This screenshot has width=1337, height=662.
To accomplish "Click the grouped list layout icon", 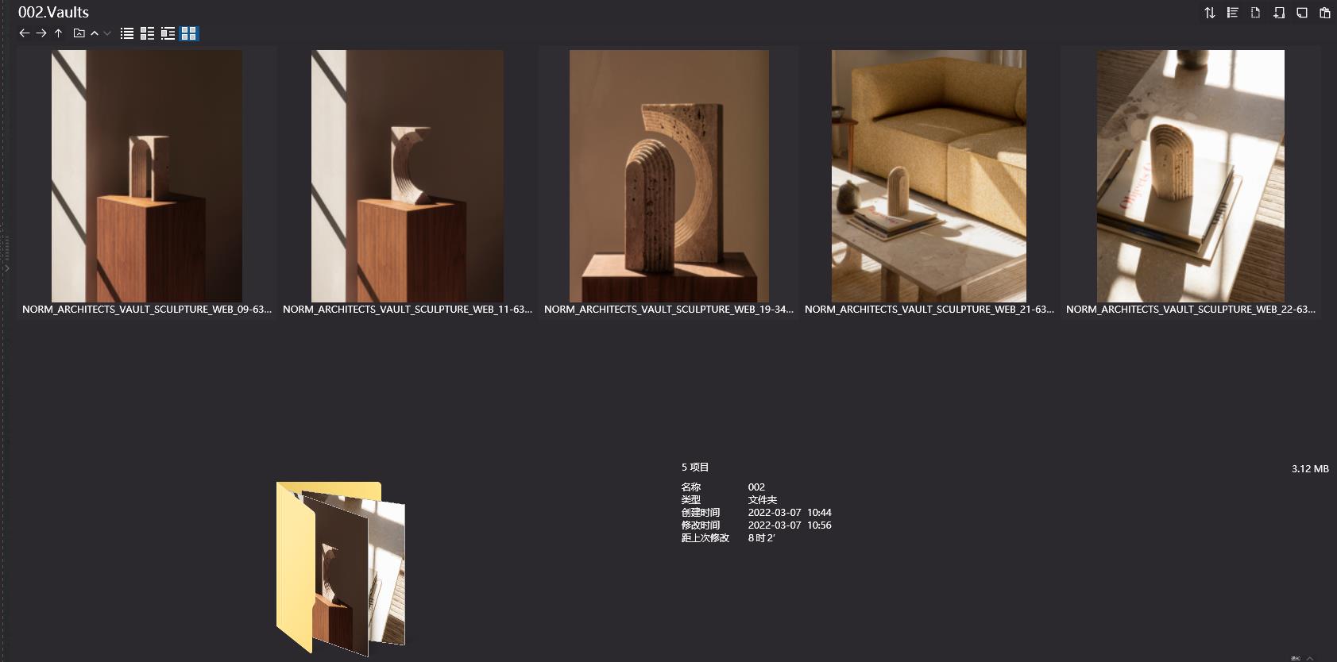I will (1232, 13).
